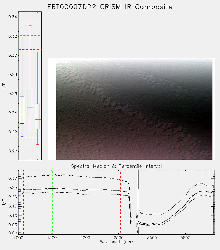Image resolution: width=220 pixels, height=250 pixels.
Task: Click the CRISM IR composite image
Action: 134,109
